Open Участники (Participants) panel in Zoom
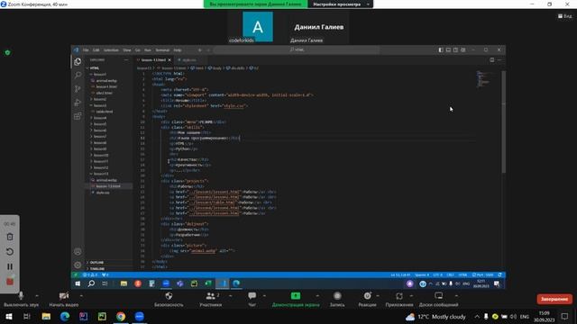Screen dimensions: 577x324 tap(210, 300)
